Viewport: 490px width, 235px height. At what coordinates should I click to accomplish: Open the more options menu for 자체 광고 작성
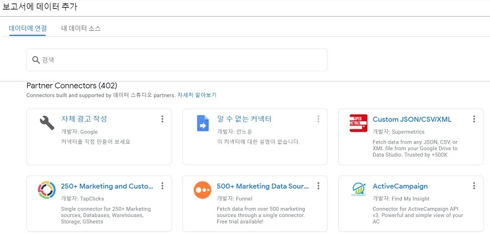[162, 119]
